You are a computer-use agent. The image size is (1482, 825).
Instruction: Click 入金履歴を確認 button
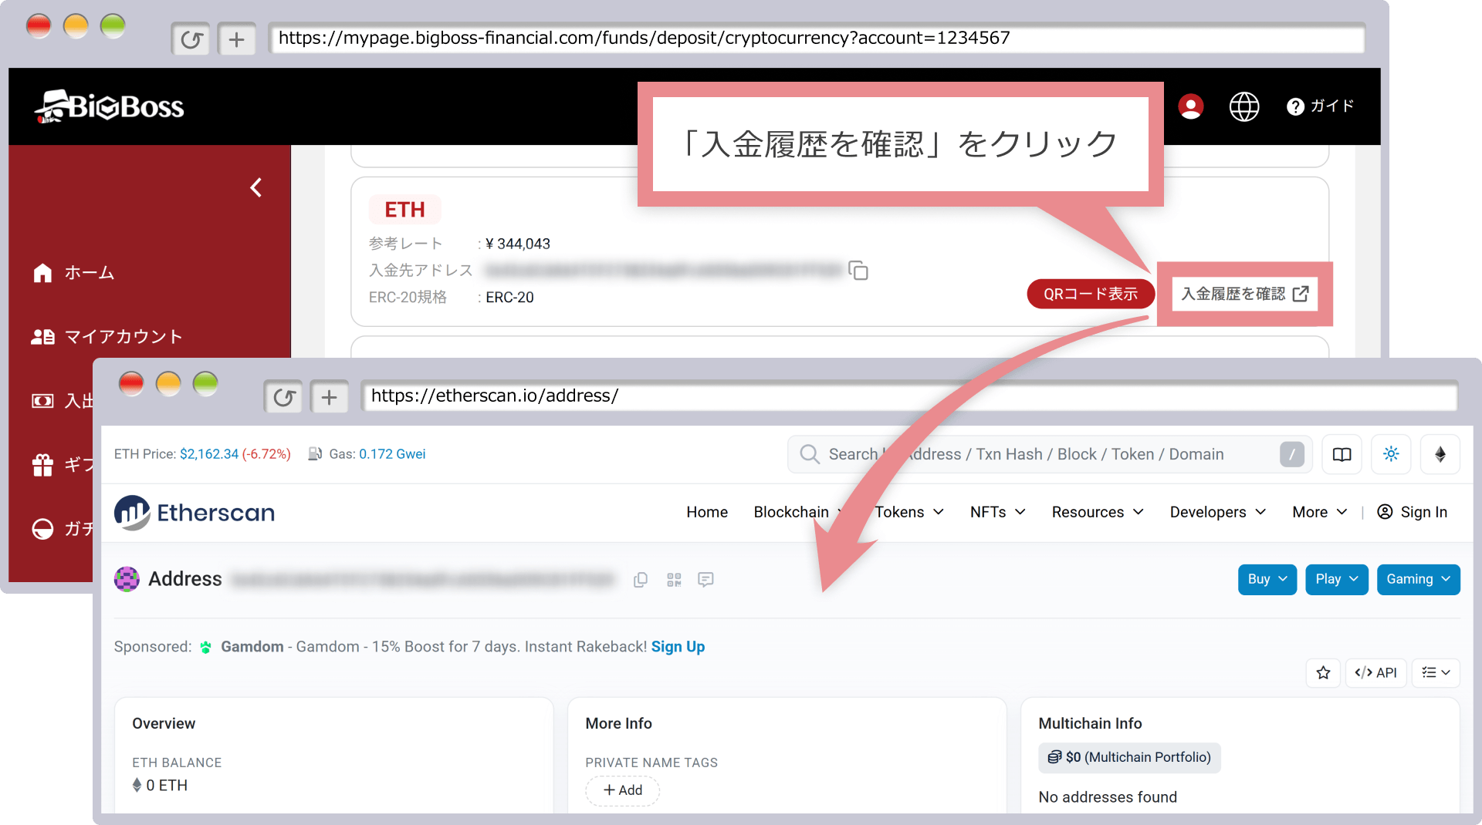[x=1244, y=294]
